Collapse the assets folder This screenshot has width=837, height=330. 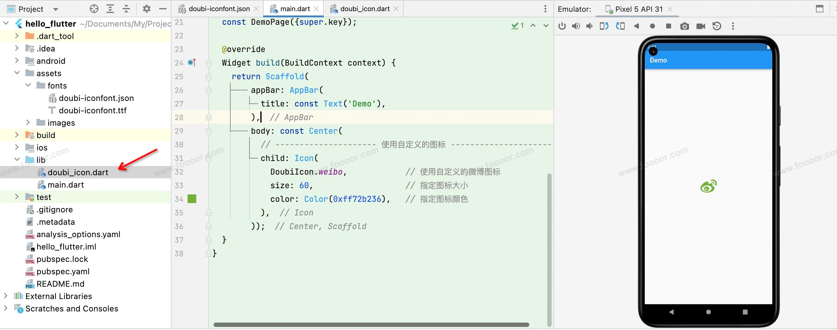pos(17,73)
